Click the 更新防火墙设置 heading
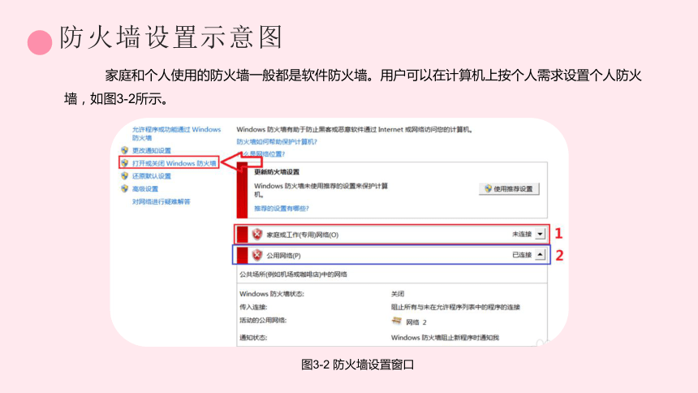The height and width of the screenshot is (393, 698). (277, 172)
